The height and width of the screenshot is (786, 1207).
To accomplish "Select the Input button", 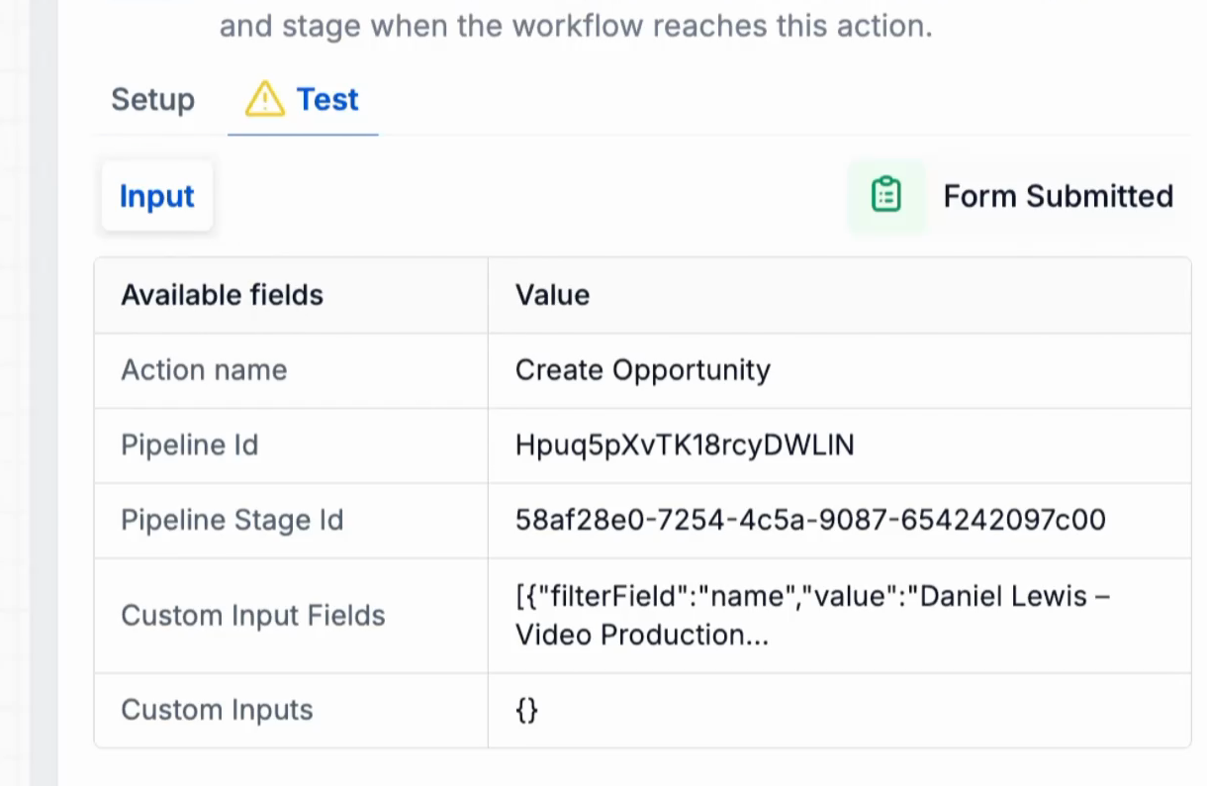I will (x=157, y=196).
